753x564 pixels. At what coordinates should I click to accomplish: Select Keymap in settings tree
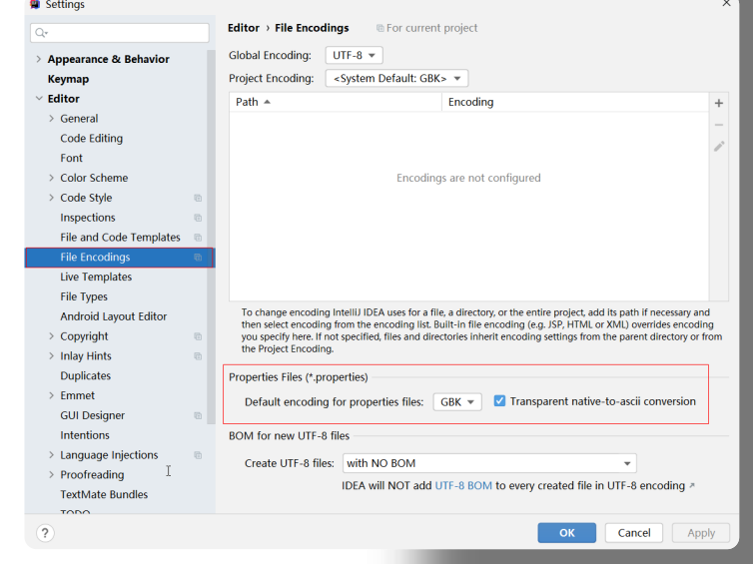click(x=68, y=79)
